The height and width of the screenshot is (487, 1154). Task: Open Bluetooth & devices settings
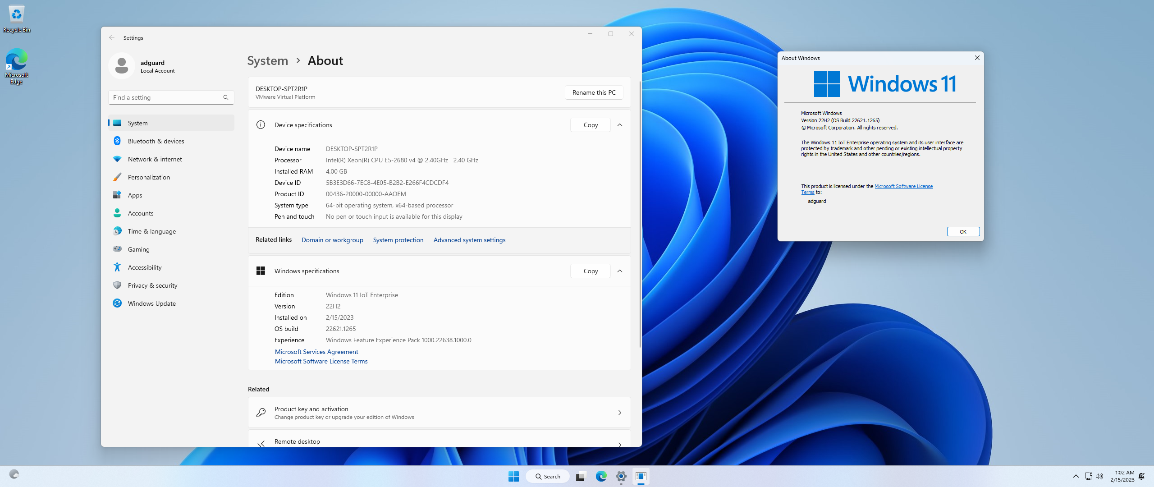171,141
